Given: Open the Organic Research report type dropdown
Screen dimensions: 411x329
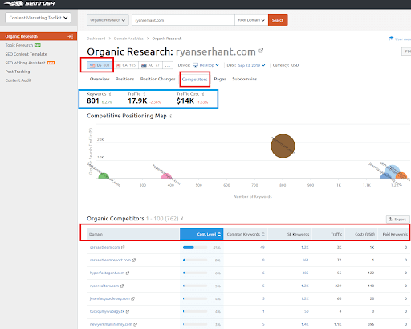Looking at the screenshot, I should click(x=108, y=20).
